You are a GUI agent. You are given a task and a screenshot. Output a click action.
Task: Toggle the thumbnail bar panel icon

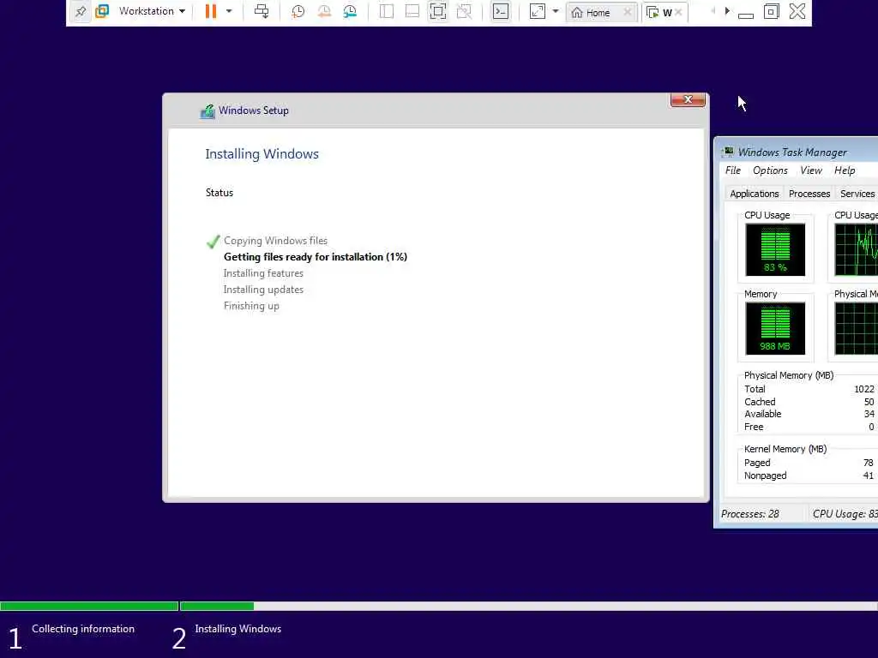coord(412,11)
